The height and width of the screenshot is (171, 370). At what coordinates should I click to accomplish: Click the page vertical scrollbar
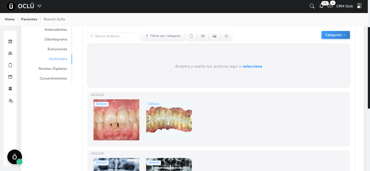369,68
